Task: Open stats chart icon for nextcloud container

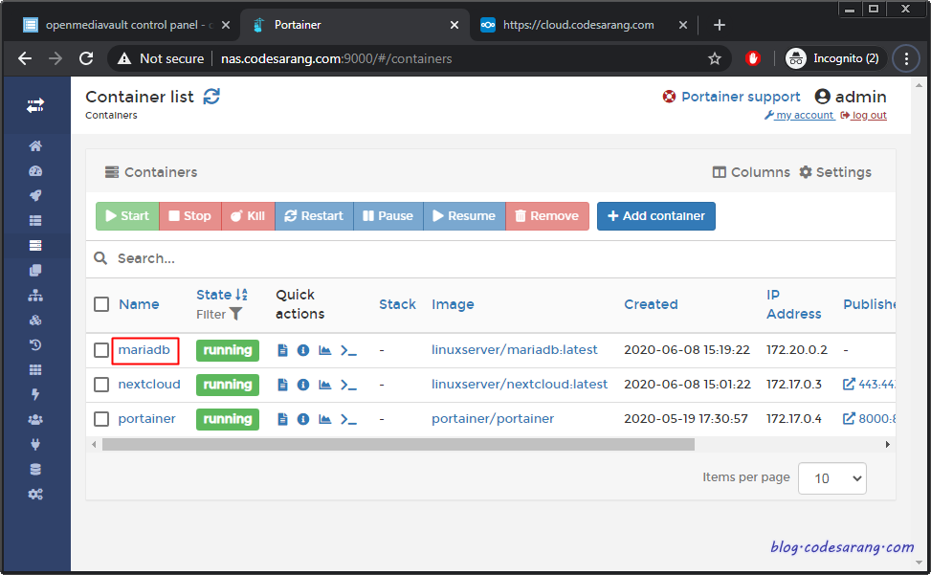Action: pos(324,385)
